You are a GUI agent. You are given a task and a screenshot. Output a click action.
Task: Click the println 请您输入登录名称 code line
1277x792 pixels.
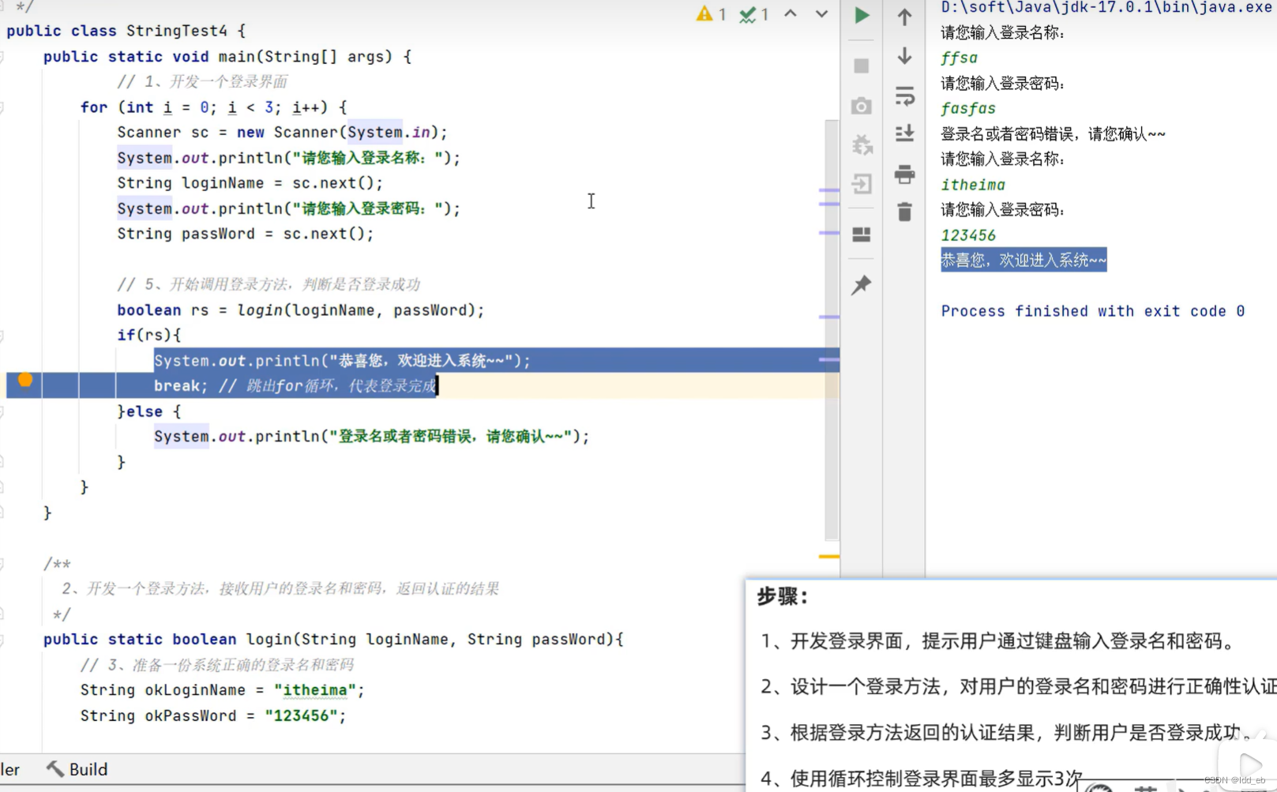(x=288, y=158)
